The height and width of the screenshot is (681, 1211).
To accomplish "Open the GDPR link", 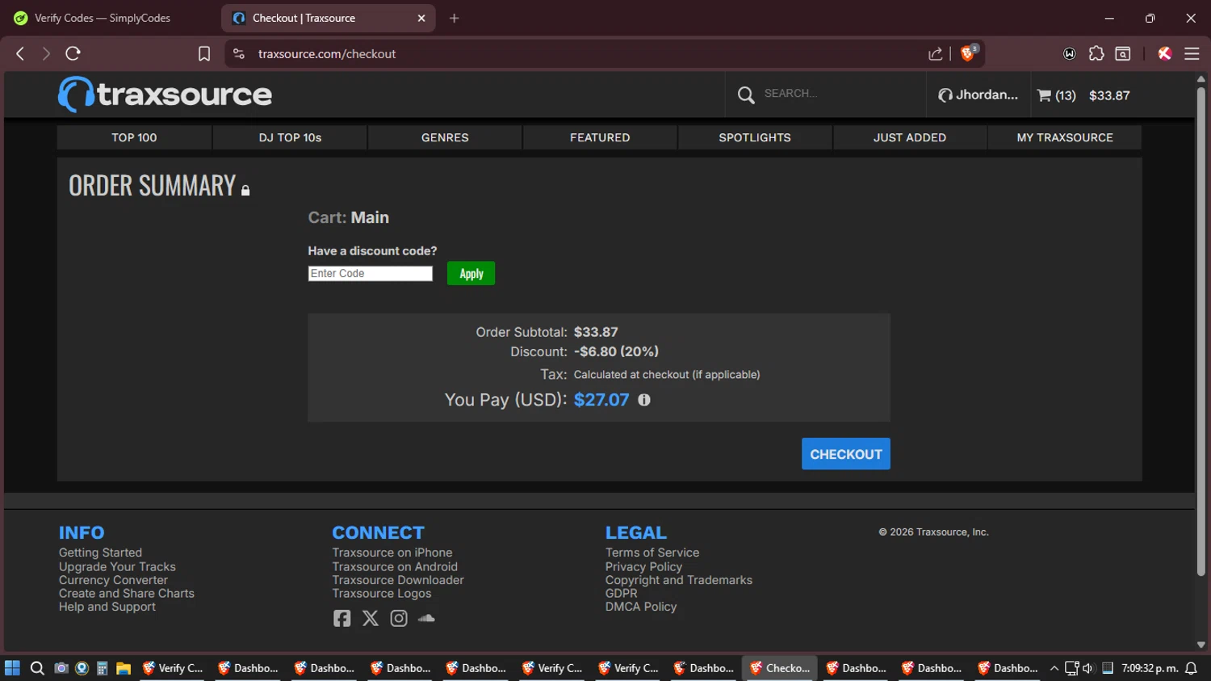I will point(622,593).
